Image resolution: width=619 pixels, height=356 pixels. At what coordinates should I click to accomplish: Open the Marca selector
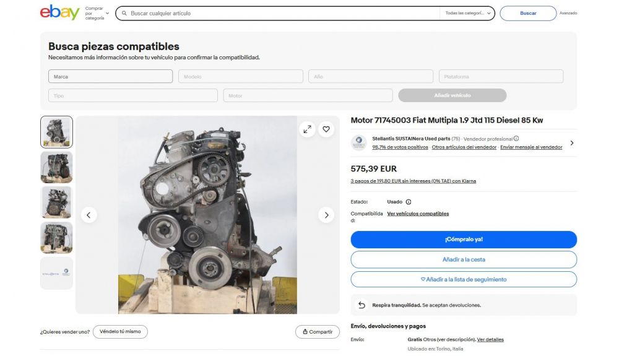pyautogui.click(x=111, y=77)
